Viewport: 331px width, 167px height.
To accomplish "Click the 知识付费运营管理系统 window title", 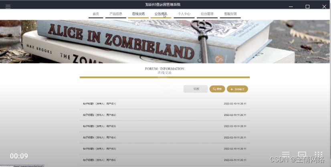I will pos(163,4).
